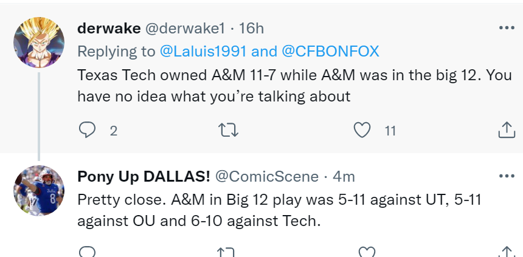Open more options on derwake's tweet
The image size is (523, 257).
pyautogui.click(x=506, y=27)
